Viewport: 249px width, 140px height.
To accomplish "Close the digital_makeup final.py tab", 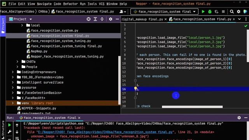I will pyautogui.click(x=166, y=19).
